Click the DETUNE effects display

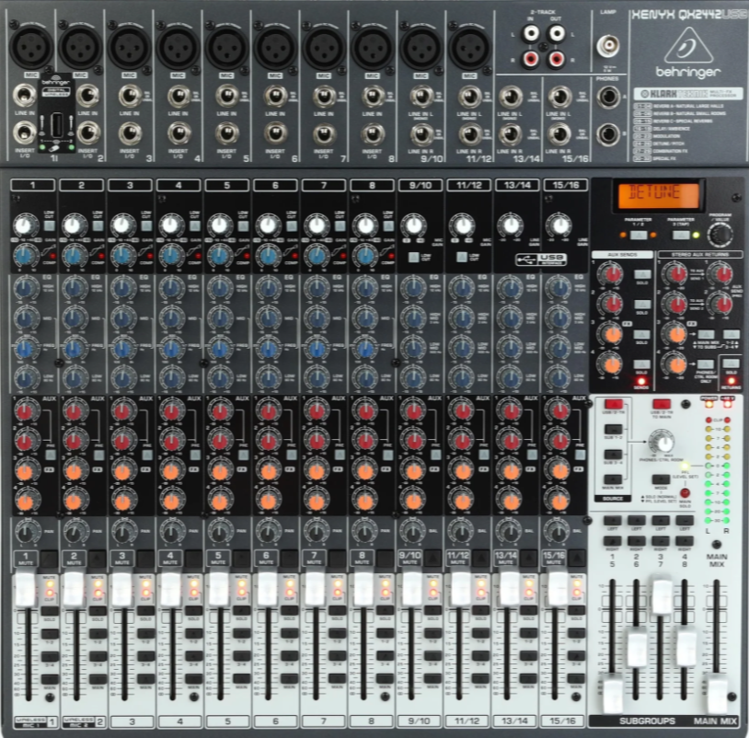[x=659, y=194]
